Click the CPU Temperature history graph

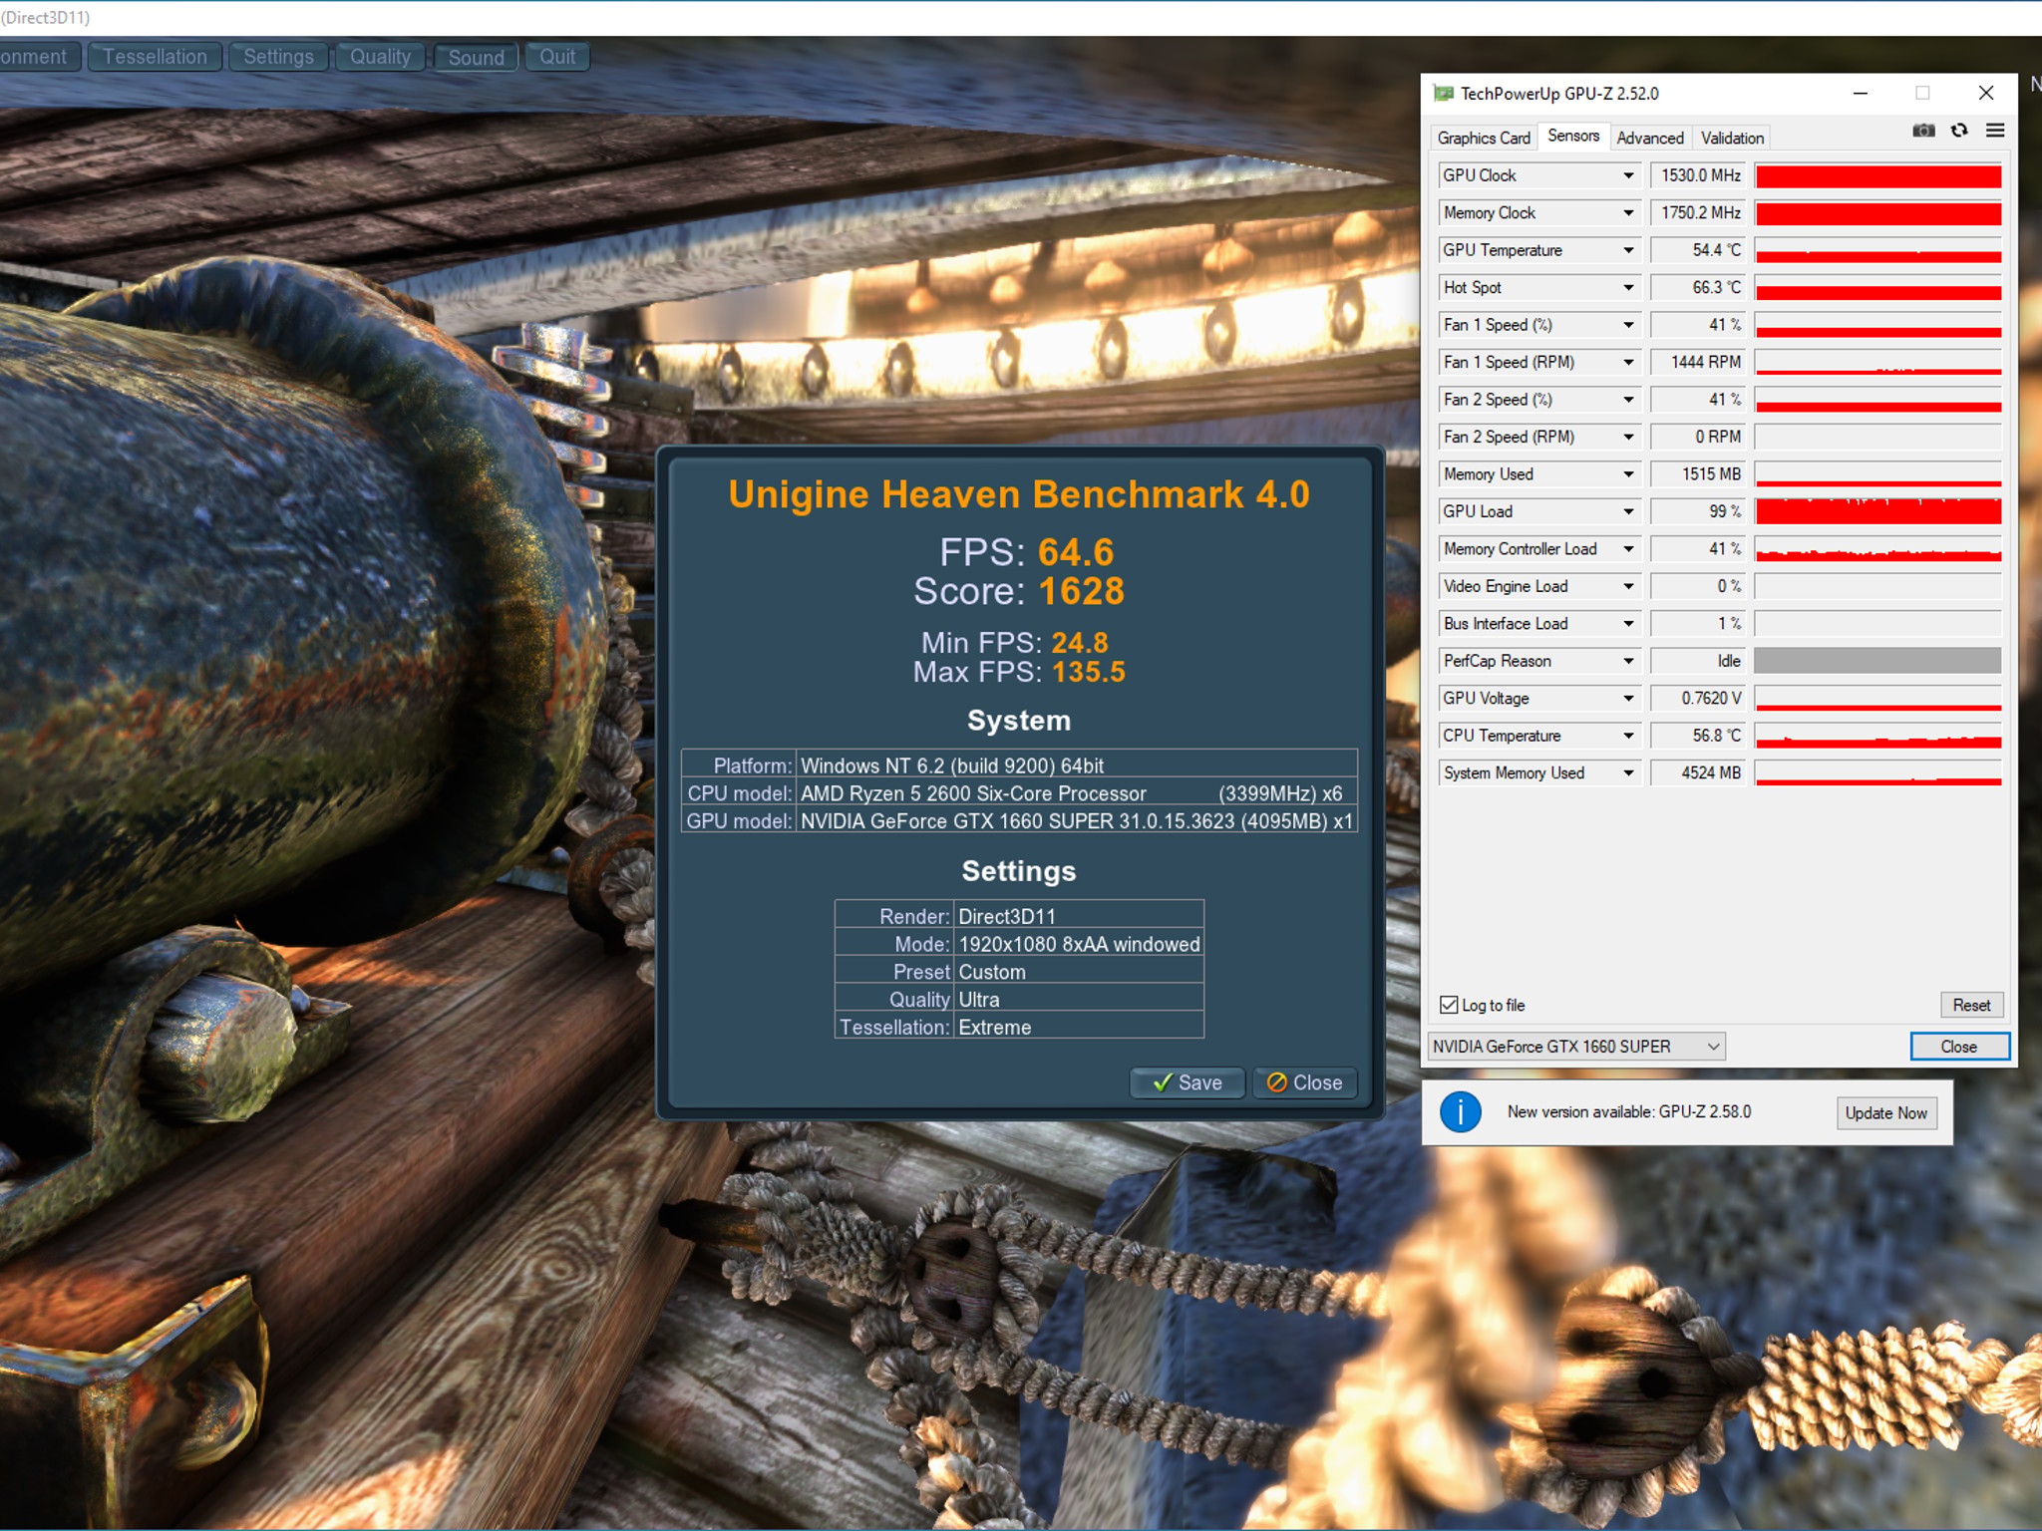tap(1877, 737)
